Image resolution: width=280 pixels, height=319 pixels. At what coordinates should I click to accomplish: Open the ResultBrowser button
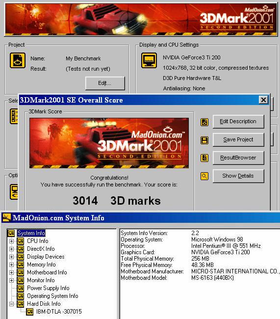pos(238,158)
